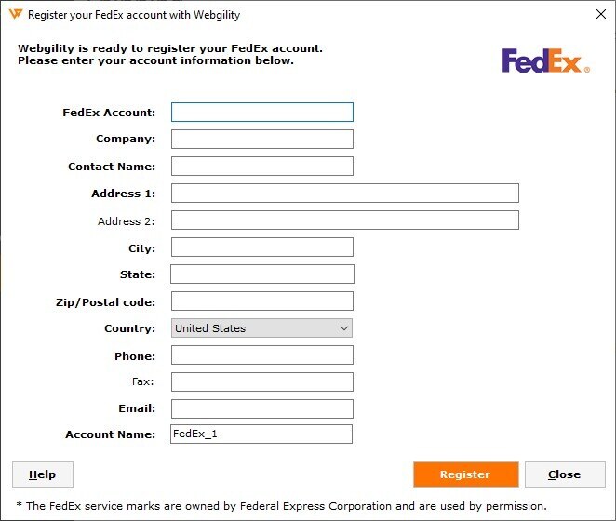The width and height of the screenshot is (616, 521).
Task: Select the Contact Name field
Action: click(262, 167)
